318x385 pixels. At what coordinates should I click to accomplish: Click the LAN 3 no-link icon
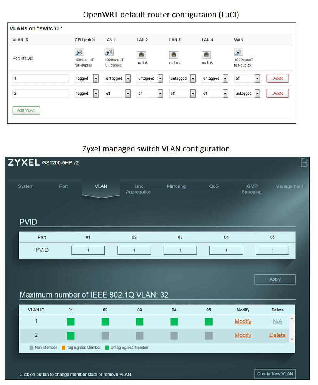pyautogui.click(x=174, y=54)
